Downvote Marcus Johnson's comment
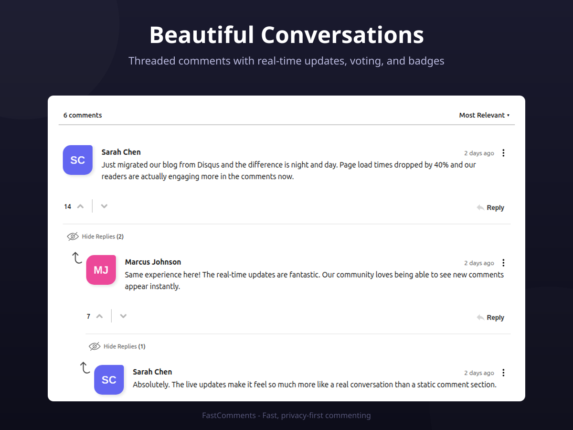Screen dimensions: 573x430 click(x=123, y=316)
